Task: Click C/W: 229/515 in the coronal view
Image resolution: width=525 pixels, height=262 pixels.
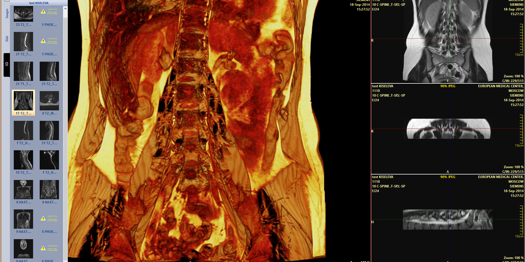Action: pos(513,81)
